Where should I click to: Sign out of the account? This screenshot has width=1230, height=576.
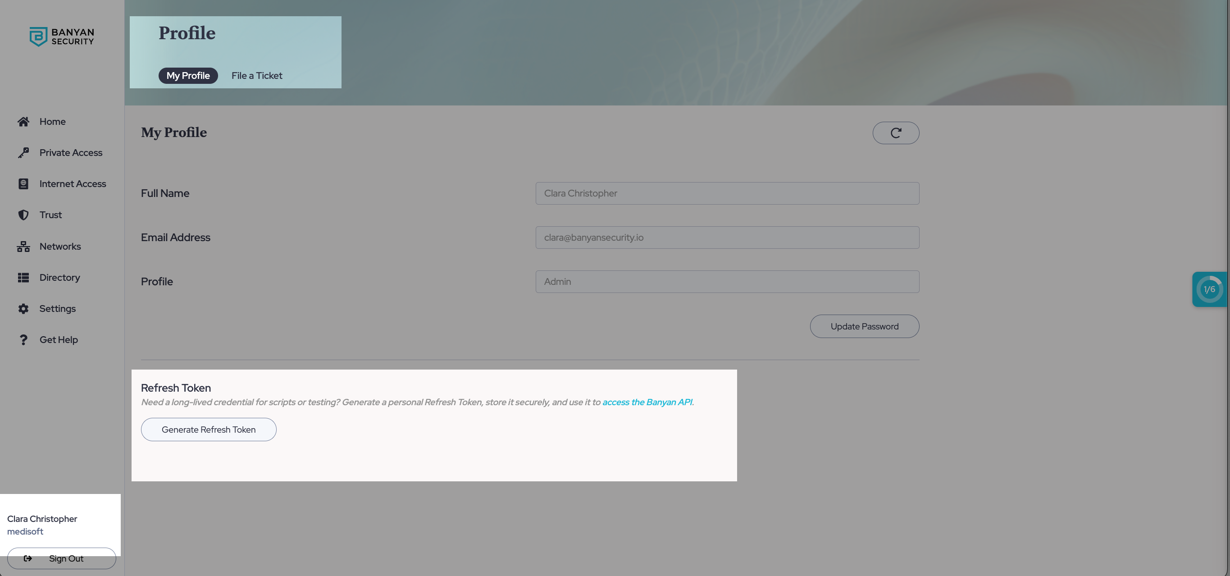pyautogui.click(x=62, y=558)
